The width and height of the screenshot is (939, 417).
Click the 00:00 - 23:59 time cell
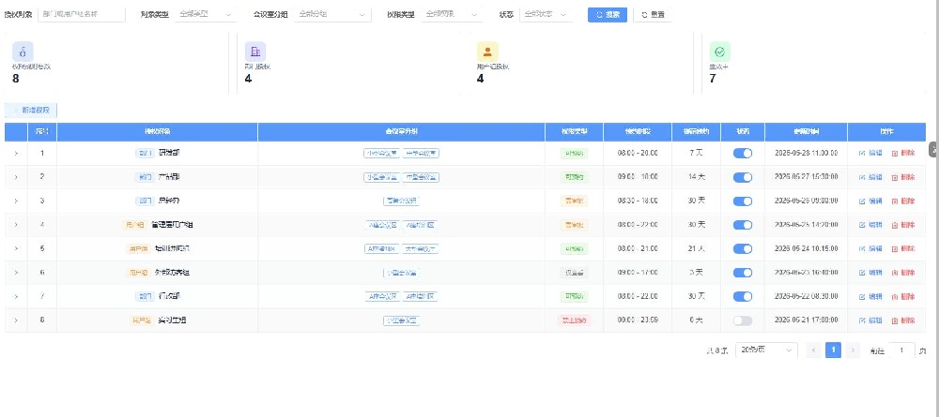638,320
